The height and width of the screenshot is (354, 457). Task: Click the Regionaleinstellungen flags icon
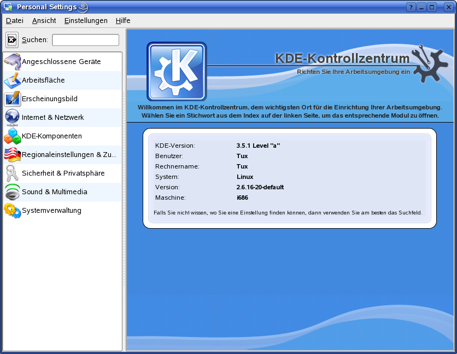click(12, 155)
